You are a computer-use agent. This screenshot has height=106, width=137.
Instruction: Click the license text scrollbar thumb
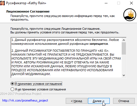tap(124, 48)
